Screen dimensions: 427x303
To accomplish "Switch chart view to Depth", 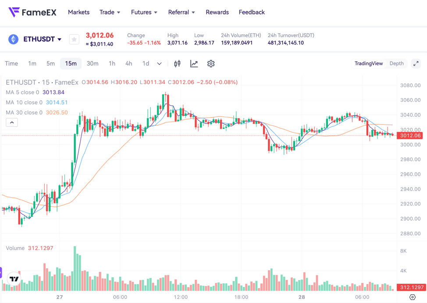I will (396, 64).
